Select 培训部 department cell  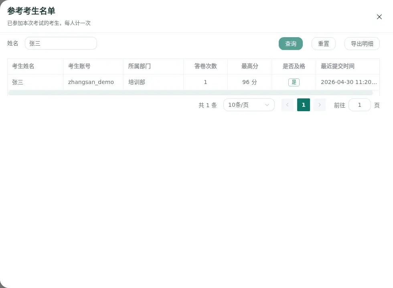pyautogui.click(x=153, y=82)
